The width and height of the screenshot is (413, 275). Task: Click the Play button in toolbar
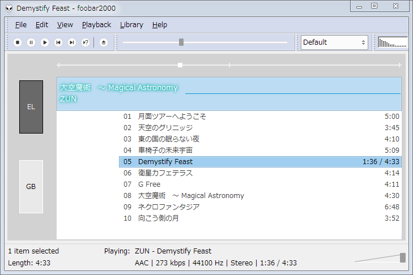[x=45, y=42]
